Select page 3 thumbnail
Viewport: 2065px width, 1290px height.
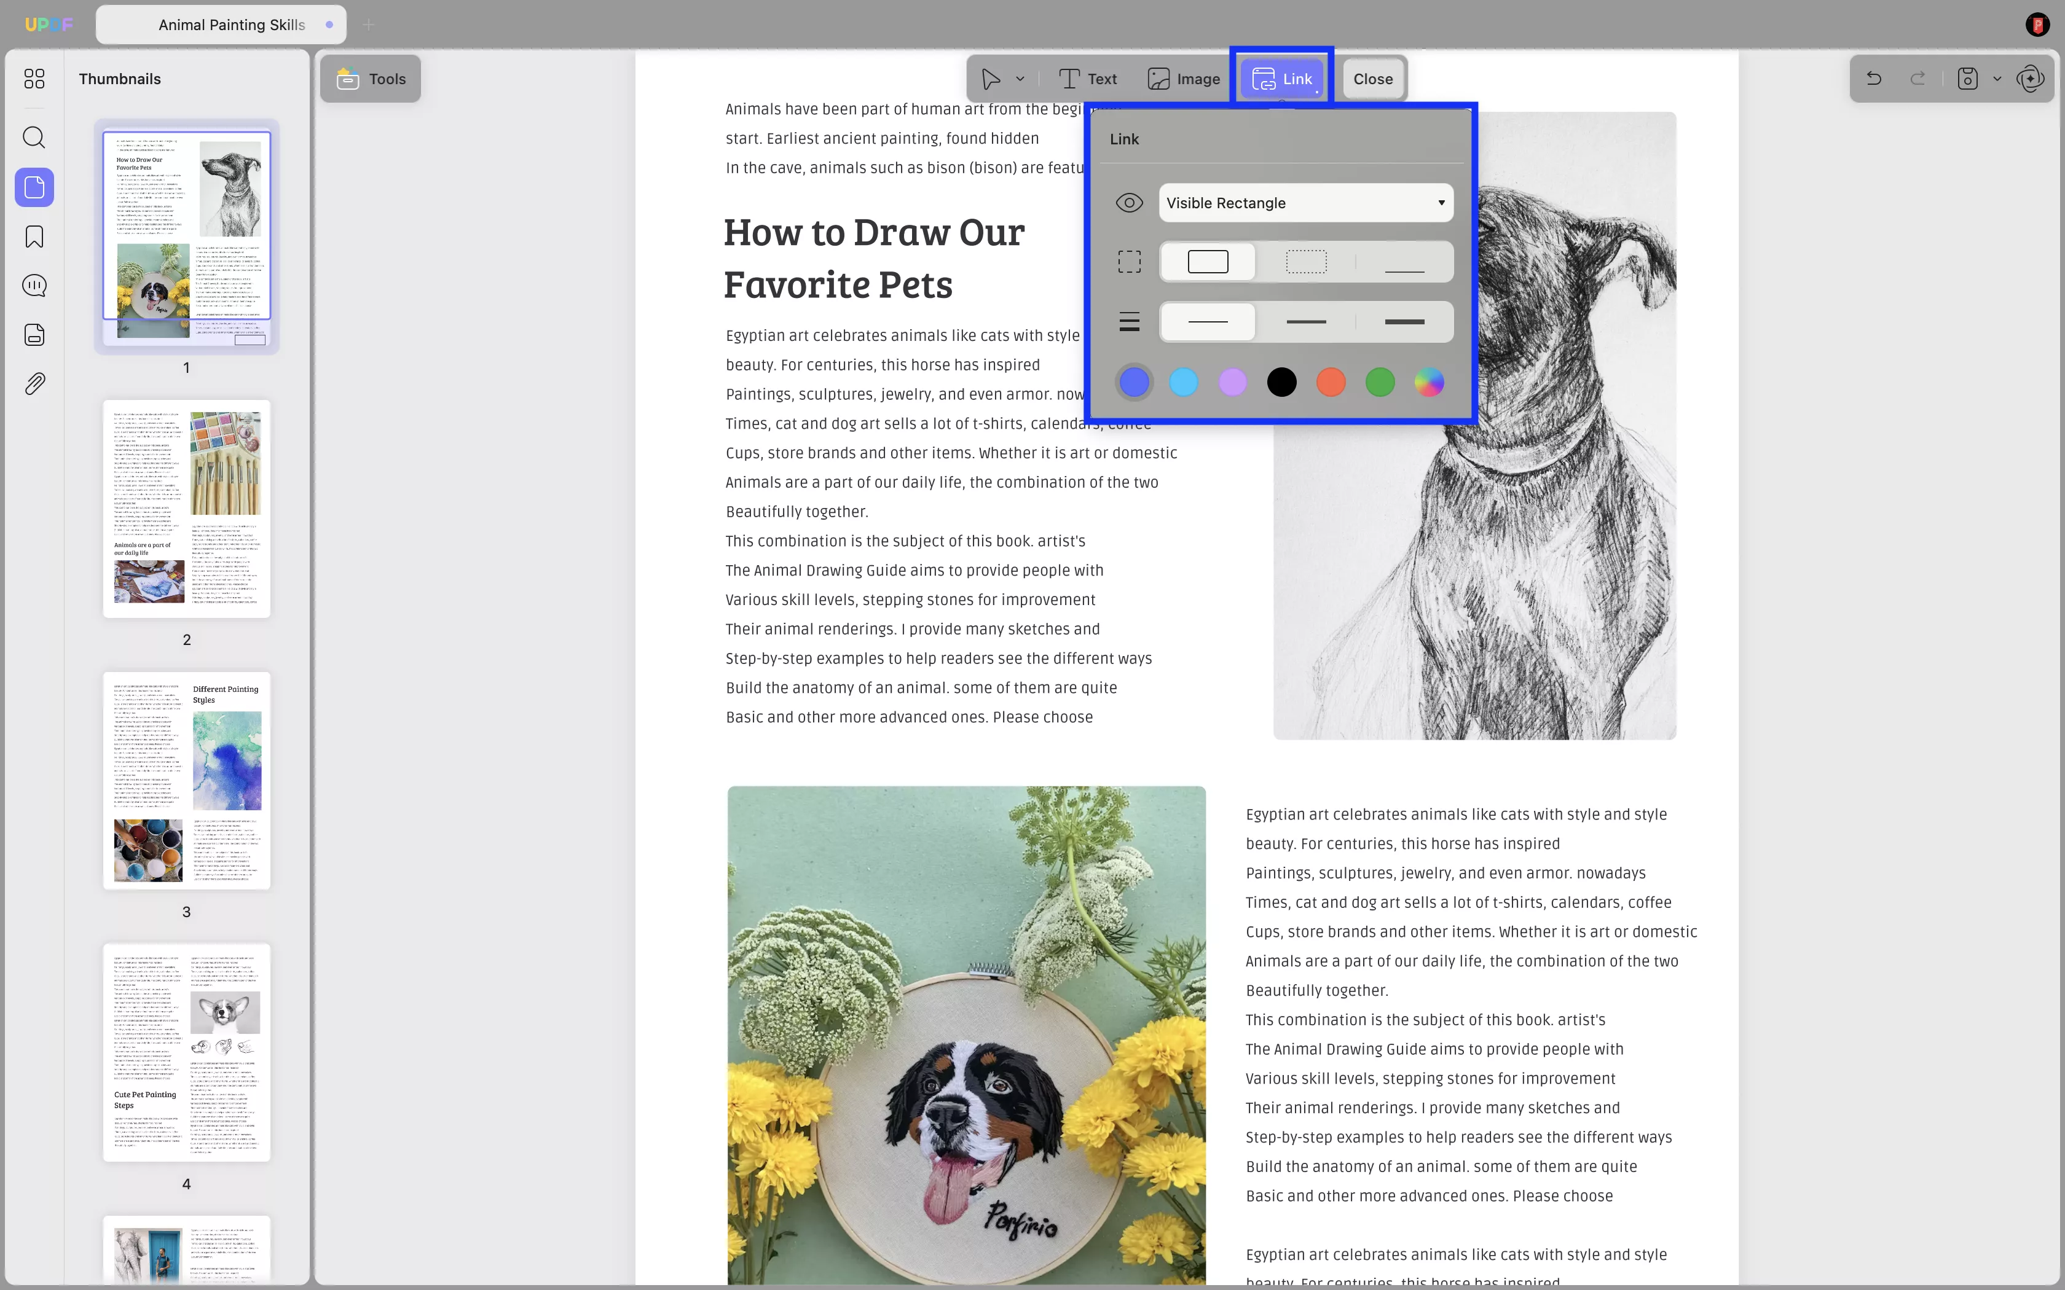coord(187,781)
